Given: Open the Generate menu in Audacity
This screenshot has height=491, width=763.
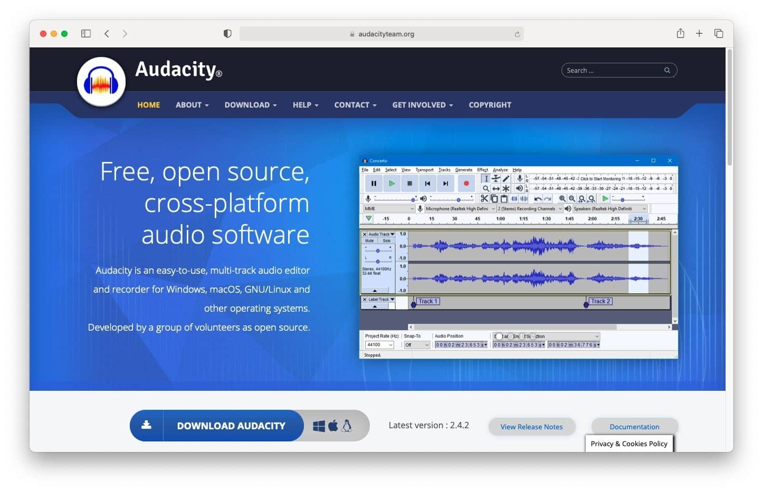Looking at the screenshot, I should 464,170.
